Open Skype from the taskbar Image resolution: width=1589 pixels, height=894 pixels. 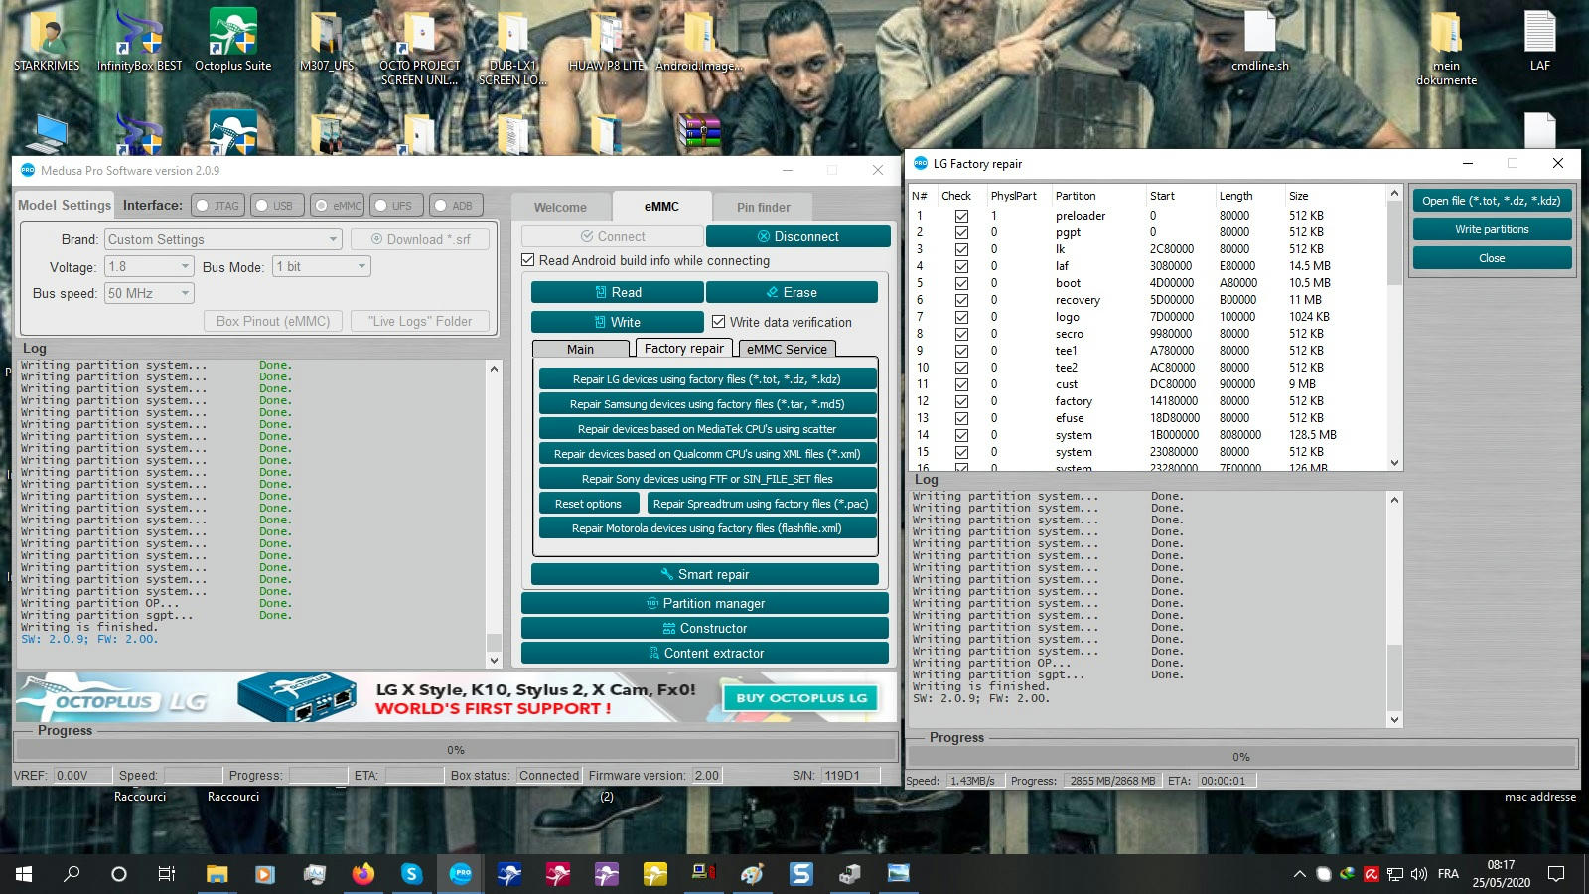click(x=411, y=874)
